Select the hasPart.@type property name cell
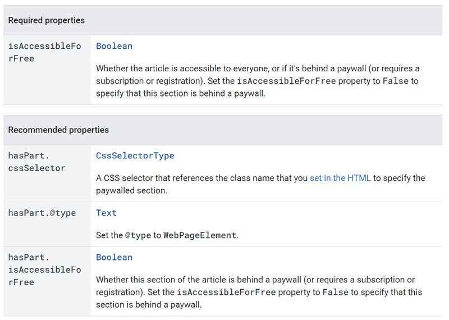 coord(42,213)
